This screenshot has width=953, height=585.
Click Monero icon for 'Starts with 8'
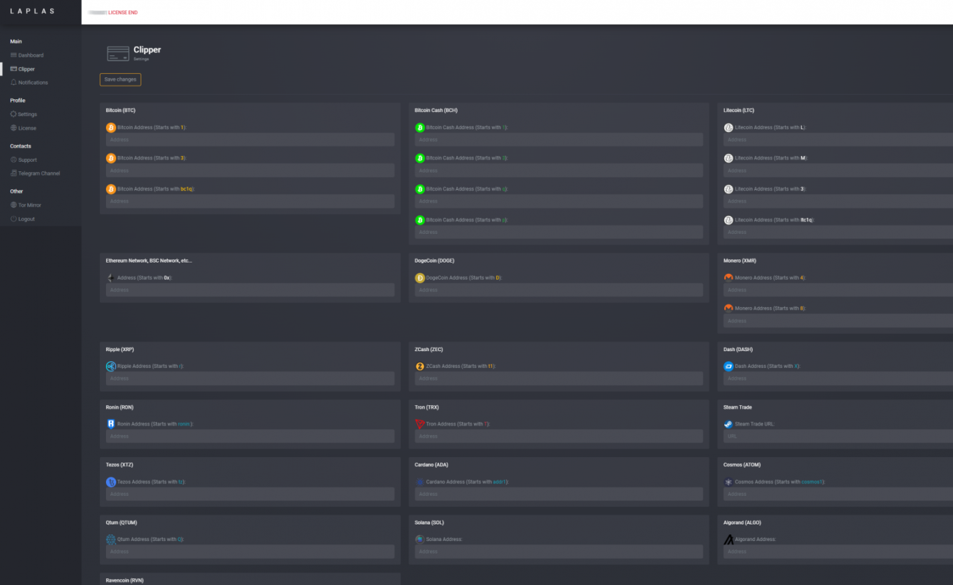pos(728,308)
